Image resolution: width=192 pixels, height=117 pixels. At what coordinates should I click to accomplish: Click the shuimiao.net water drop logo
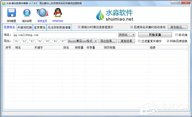pyautogui.click(x=115, y=15)
